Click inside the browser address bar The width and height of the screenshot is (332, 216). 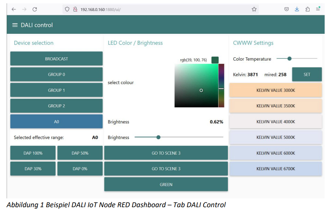[147, 9]
